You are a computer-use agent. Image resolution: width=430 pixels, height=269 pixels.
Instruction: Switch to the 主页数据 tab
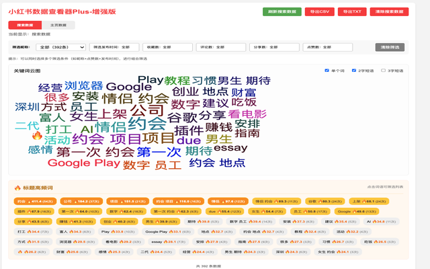click(x=58, y=25)
